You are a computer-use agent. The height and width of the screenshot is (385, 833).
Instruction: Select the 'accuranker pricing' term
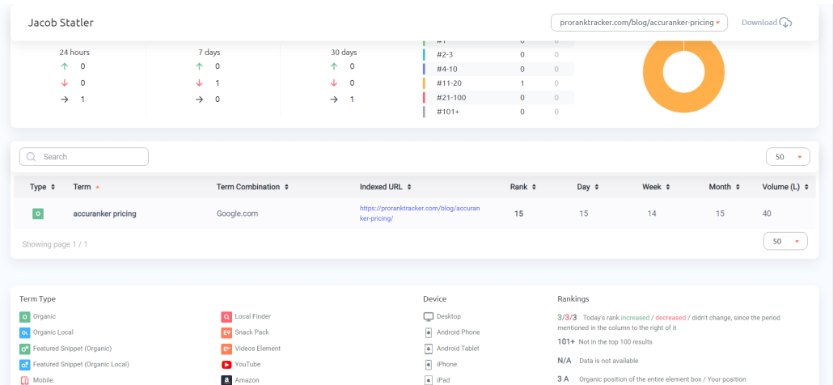[x=104, y=214]
